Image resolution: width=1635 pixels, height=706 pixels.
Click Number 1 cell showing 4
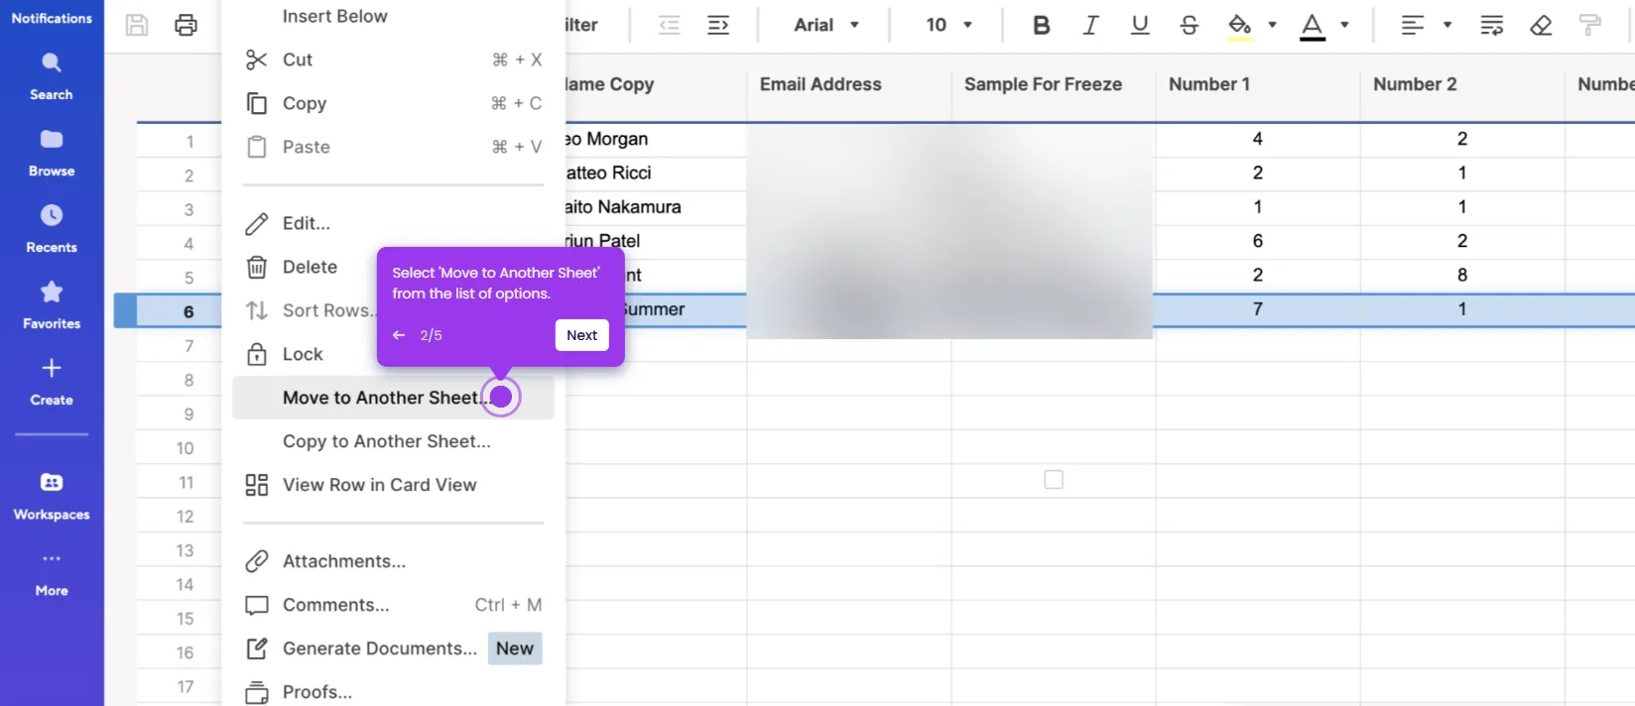click(x=1258, y=139)
